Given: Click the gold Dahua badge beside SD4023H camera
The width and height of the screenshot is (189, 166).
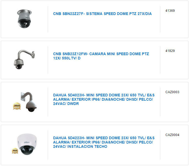Looking at the screenshot, I should pyautogui.click(x=17, y=106).
